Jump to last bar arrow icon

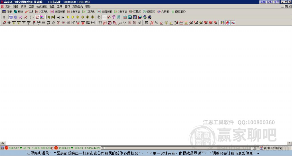tap(53, 17)
